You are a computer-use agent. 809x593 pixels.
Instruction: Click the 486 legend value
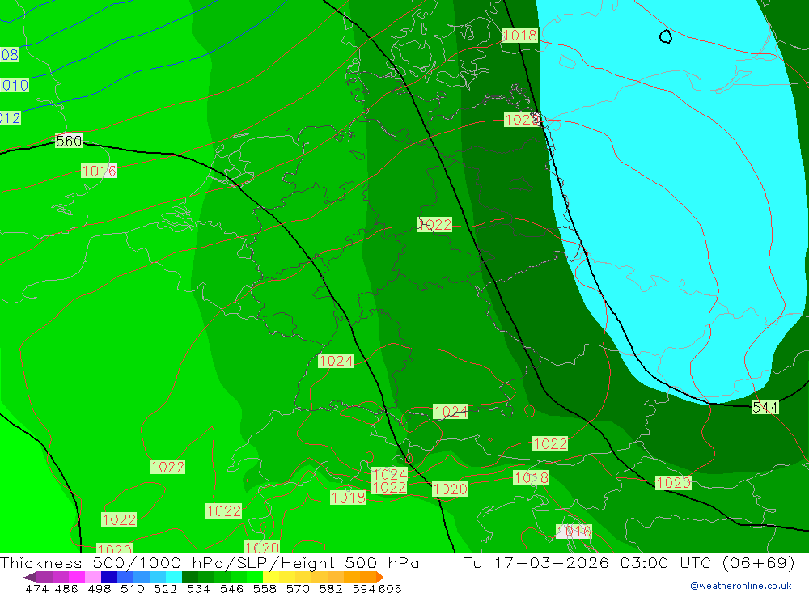tap(66, 588)
